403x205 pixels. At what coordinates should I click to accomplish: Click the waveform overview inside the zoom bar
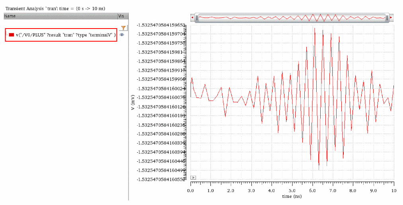tap(292, 18)
